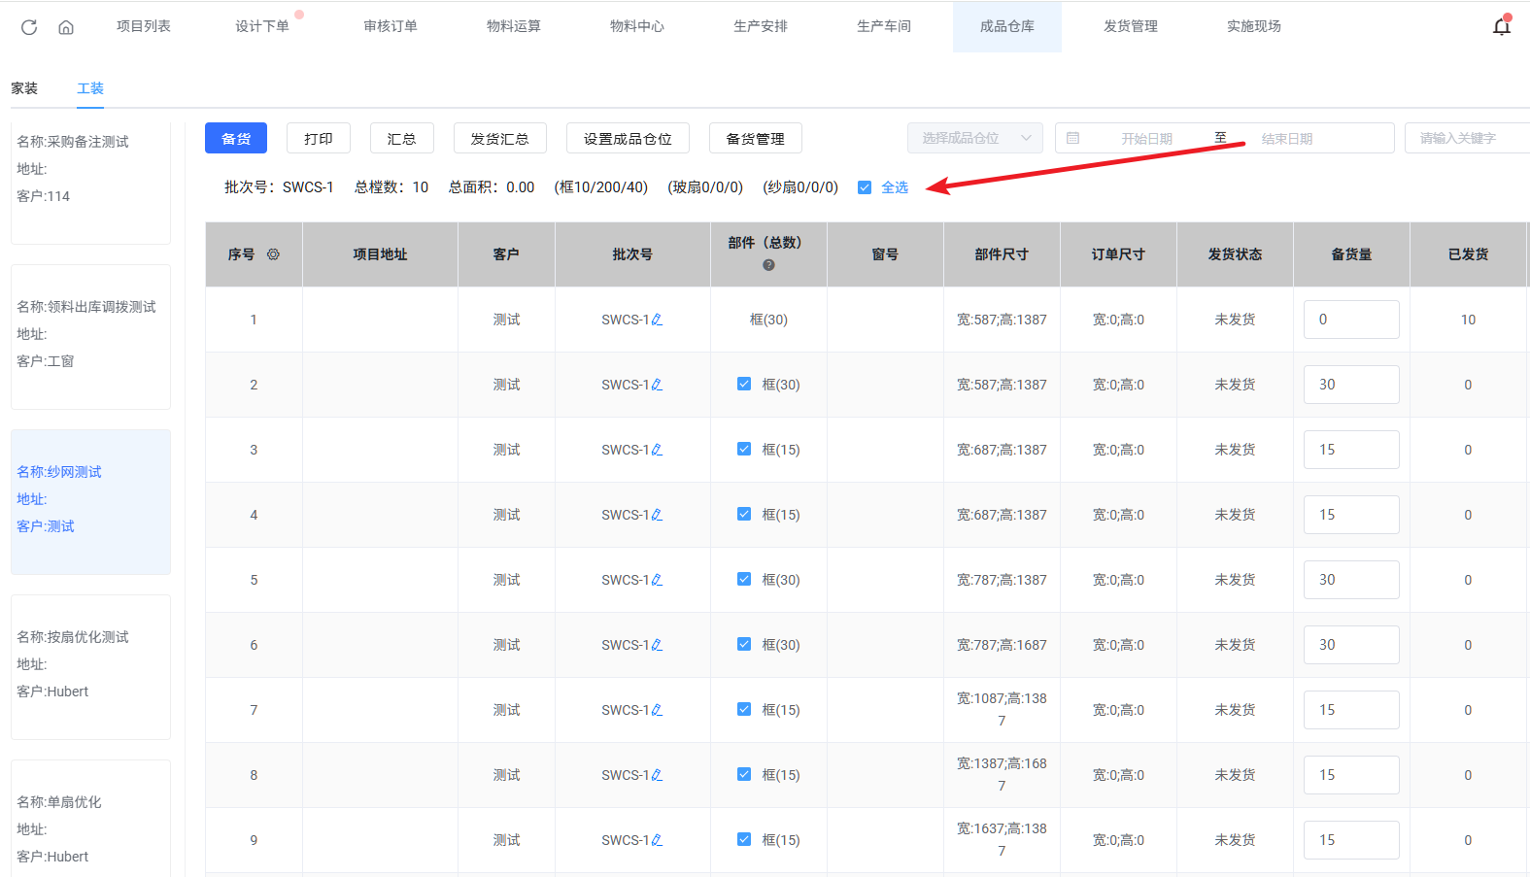Open the 开始日期 date picker
The height and width of the screenshot is (877, 1530).
click(x=1146, y=139)
